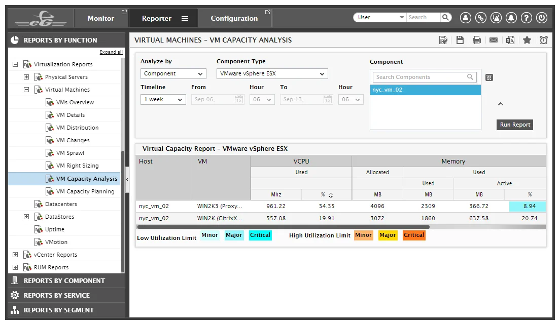Open Reports By Component section
This screenshot has width=560, height=325.
pyautogui.click(x=66, y=281)
